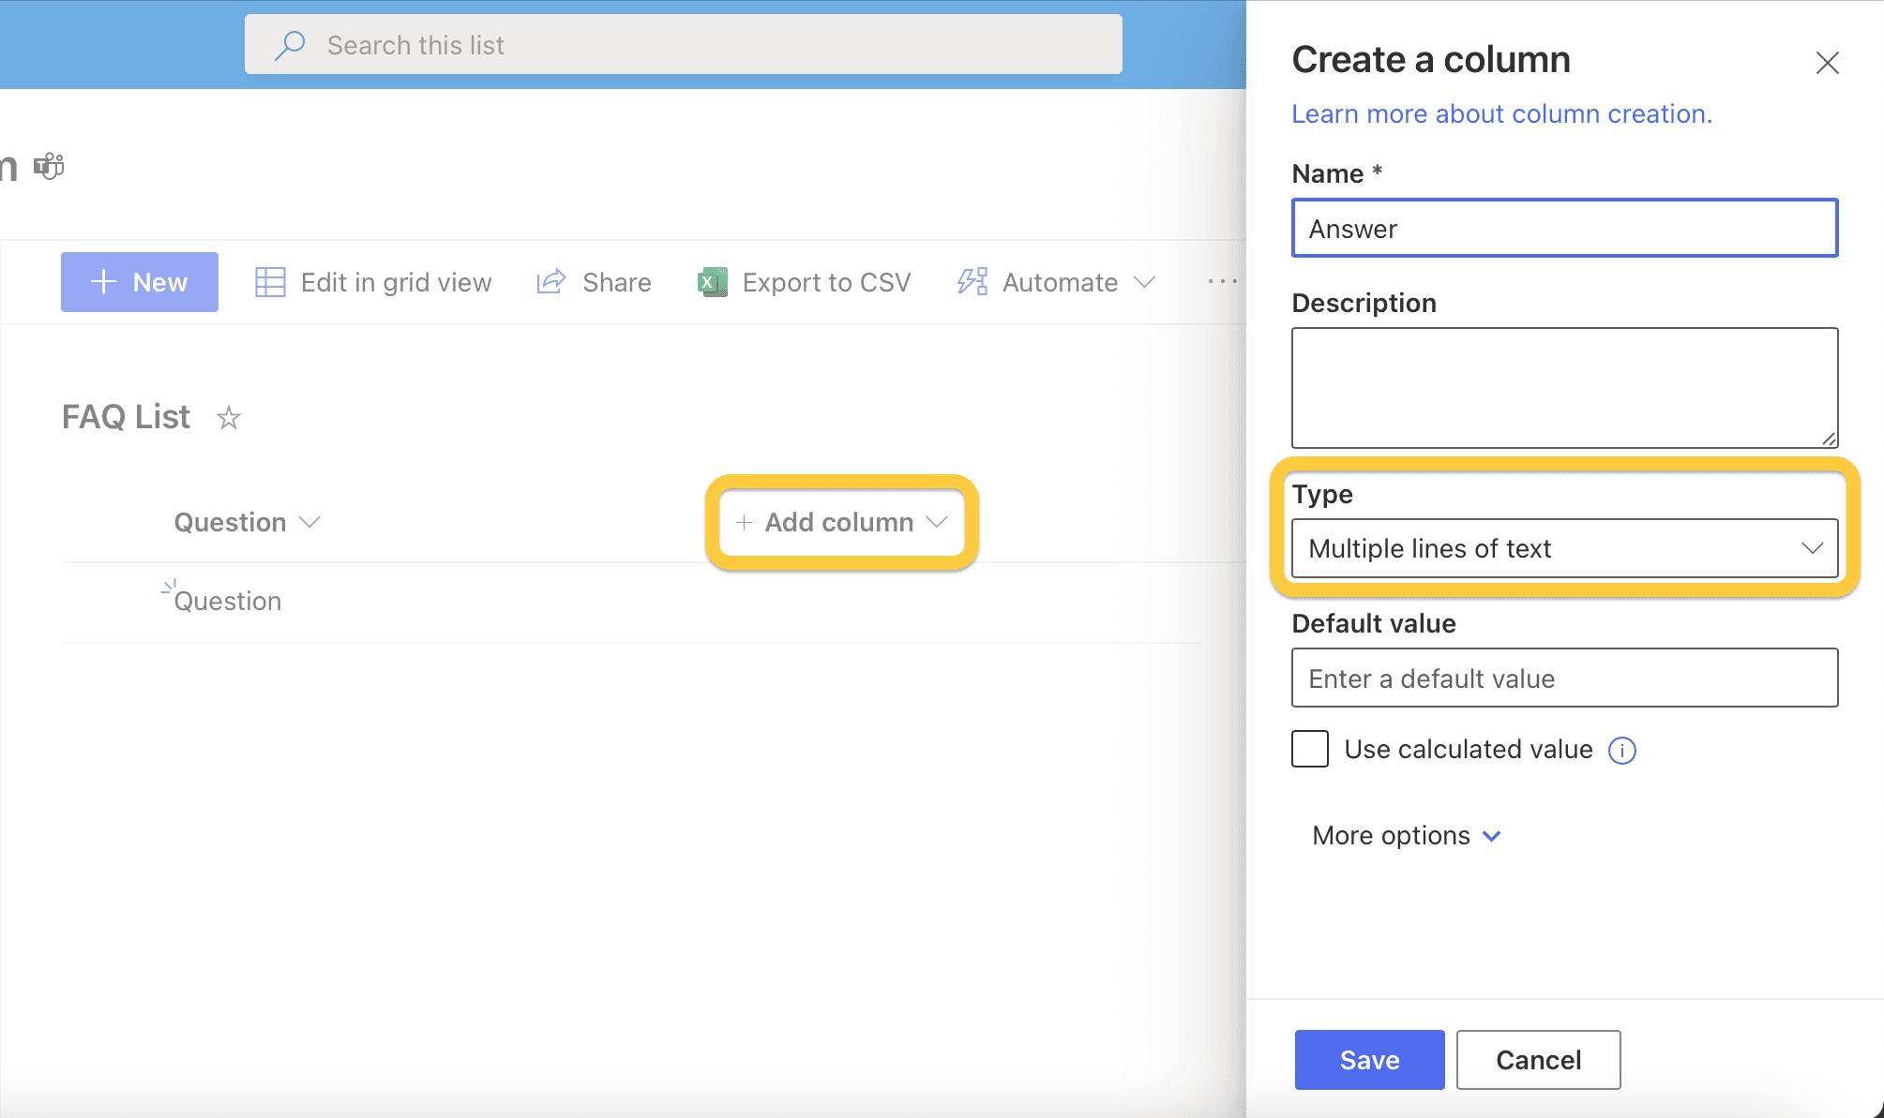Enter a default value in the field
Screen dimensions: 1884x1118
coord(1563,678)
